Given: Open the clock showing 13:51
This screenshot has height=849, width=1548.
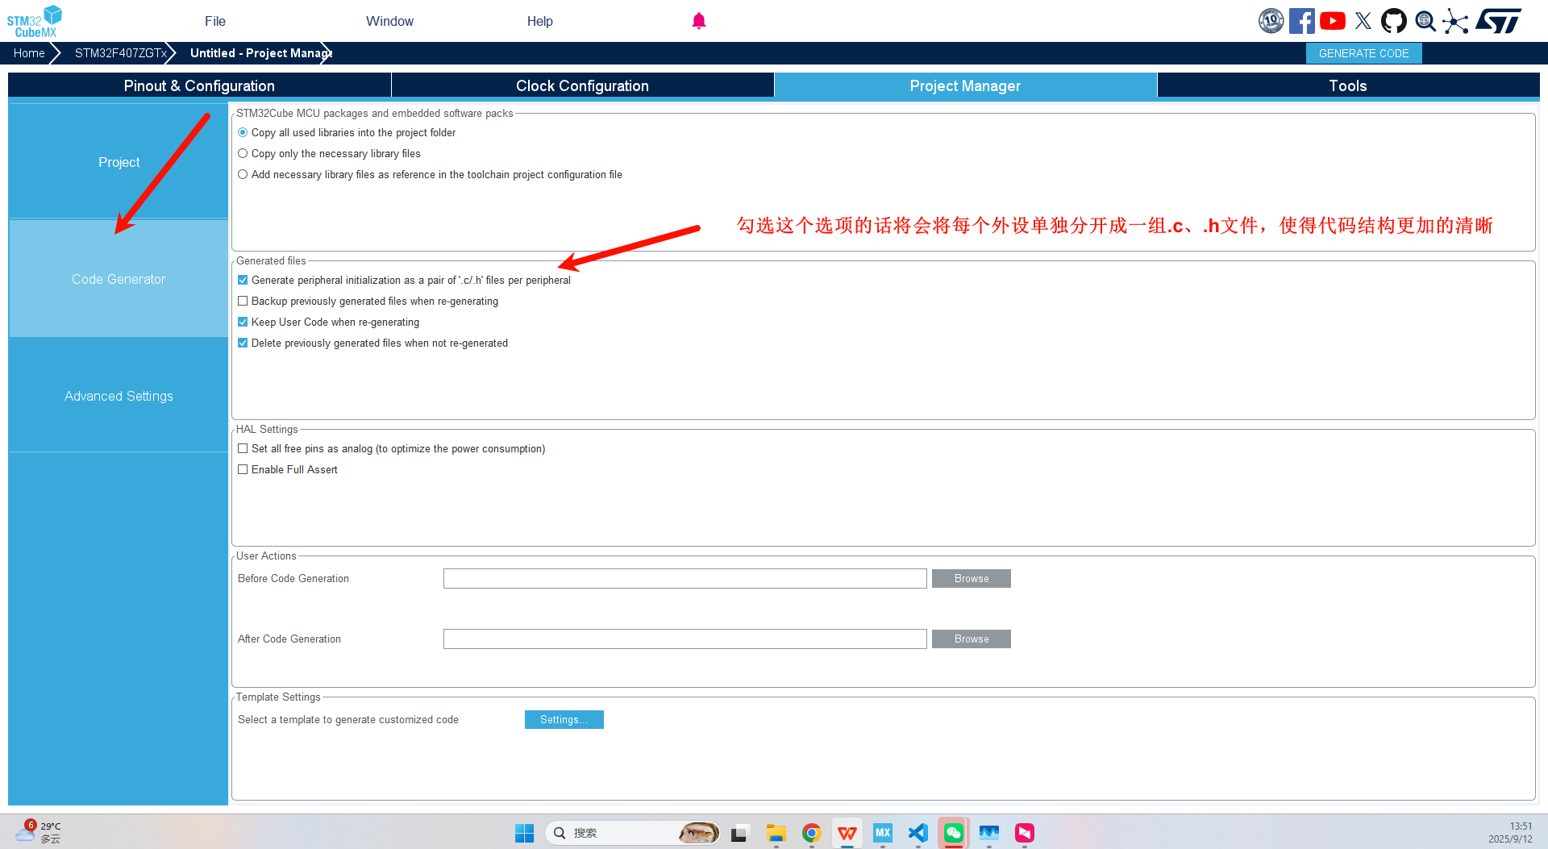Looking at the screenshot, I should [x=1510, y=833].
